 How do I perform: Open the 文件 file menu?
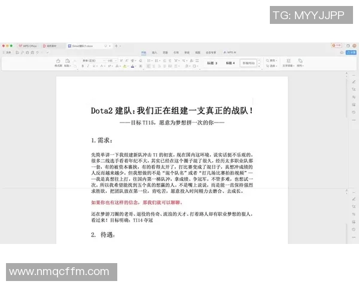pyautogui.click(x=7, y=53)
